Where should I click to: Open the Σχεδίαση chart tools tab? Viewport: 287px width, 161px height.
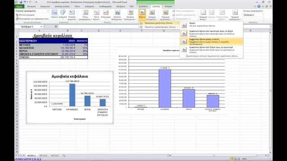click(x=143, y=6)
